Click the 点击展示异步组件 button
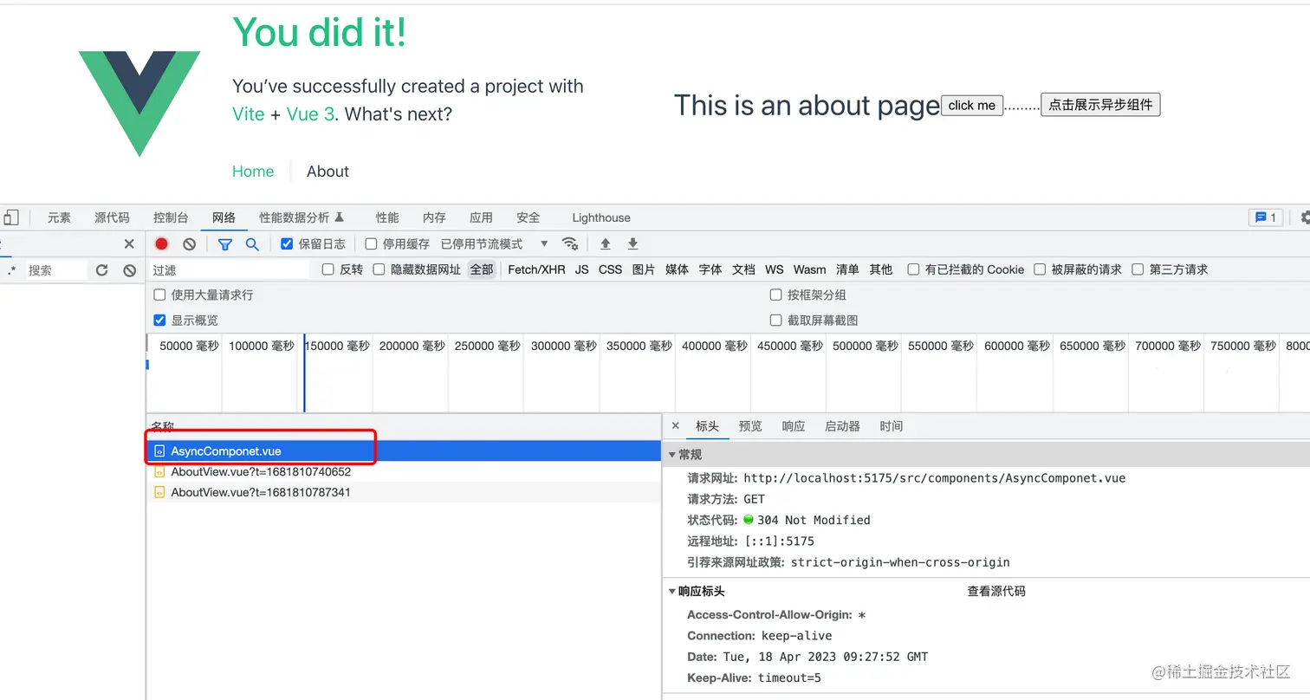Viewport: 1310px width, 700px height. click(x=1100, y=105)
